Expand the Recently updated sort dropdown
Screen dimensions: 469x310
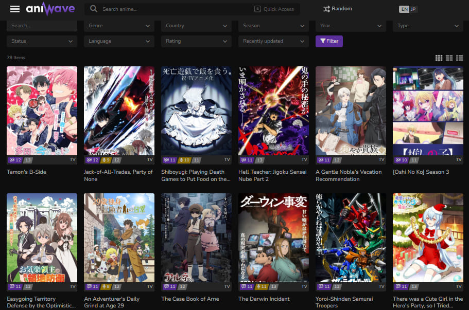click(273, 41)
